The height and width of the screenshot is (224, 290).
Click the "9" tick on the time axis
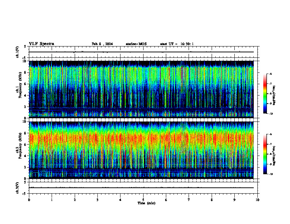[x=234, y=200]
